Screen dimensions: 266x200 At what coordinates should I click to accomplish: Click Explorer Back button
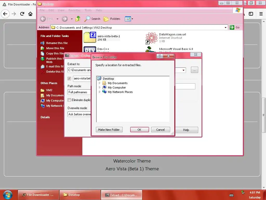click(x=47, y=19)
